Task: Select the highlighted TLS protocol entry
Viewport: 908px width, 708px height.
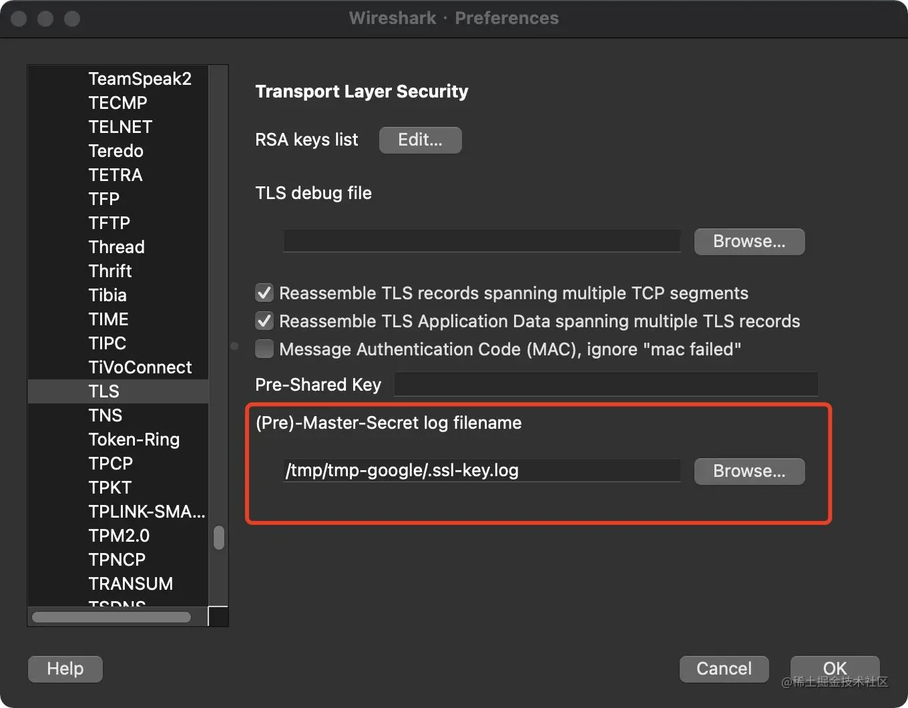Action: tap(118, 391)
